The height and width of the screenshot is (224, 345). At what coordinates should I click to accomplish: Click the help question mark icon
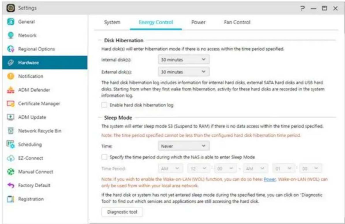click(303, 8)
